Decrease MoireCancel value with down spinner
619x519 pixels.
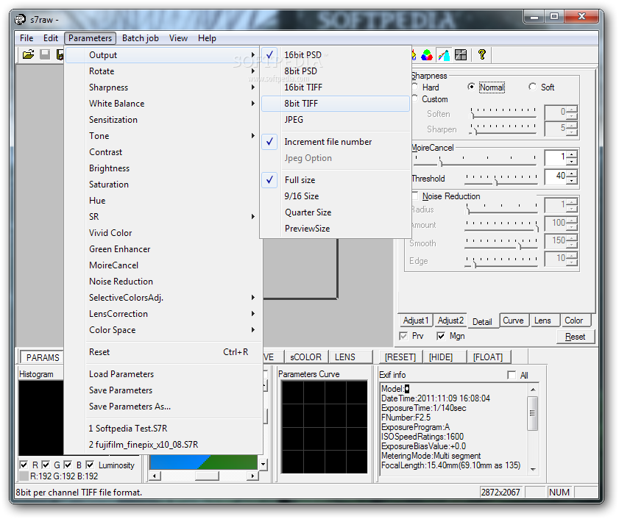point(572,161)
